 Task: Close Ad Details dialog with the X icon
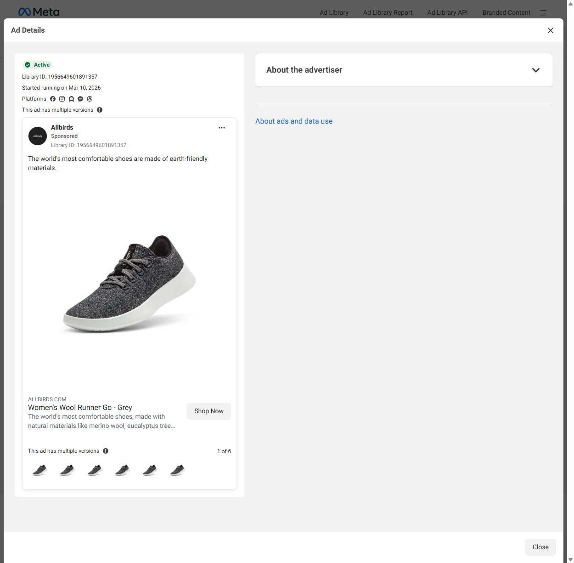pos(551,30)
